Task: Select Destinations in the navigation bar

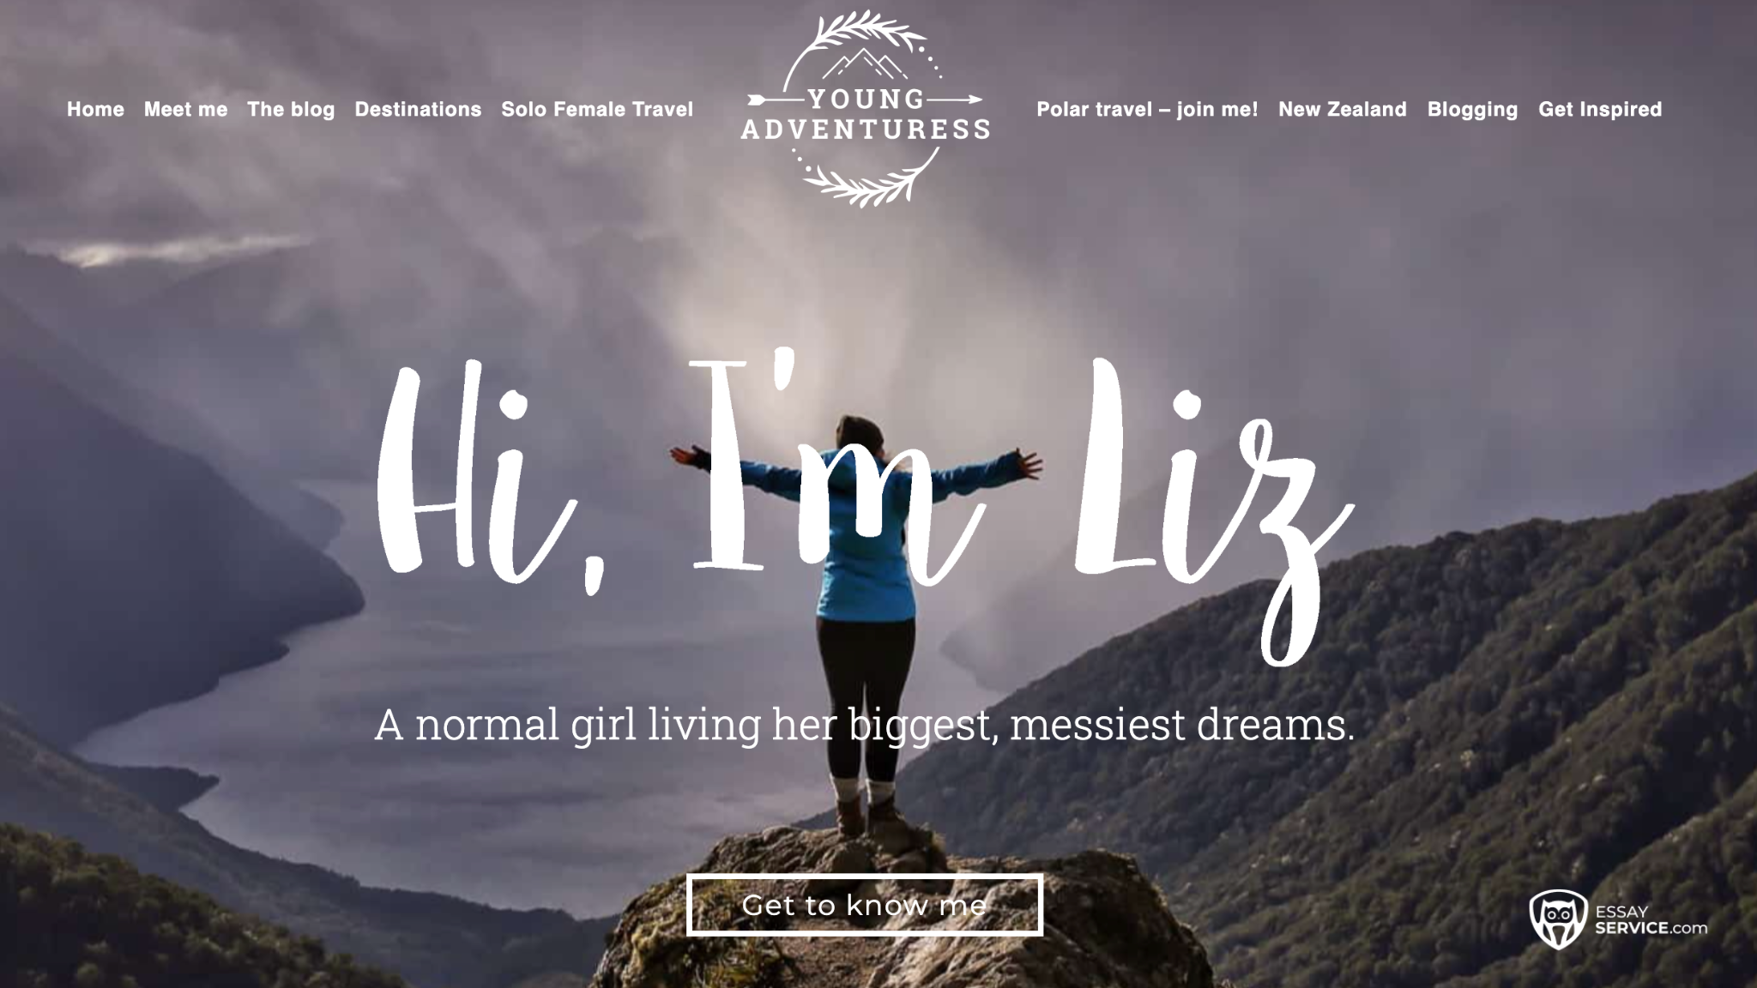Action: [418, 109]
